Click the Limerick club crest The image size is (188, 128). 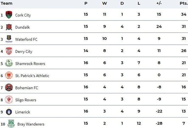pyautogui.click(x=9, y=112)
